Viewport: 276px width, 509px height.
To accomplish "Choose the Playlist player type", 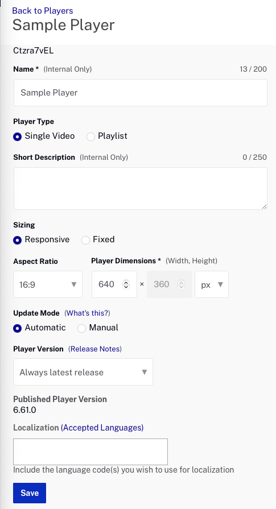I will tap(90, 136).
